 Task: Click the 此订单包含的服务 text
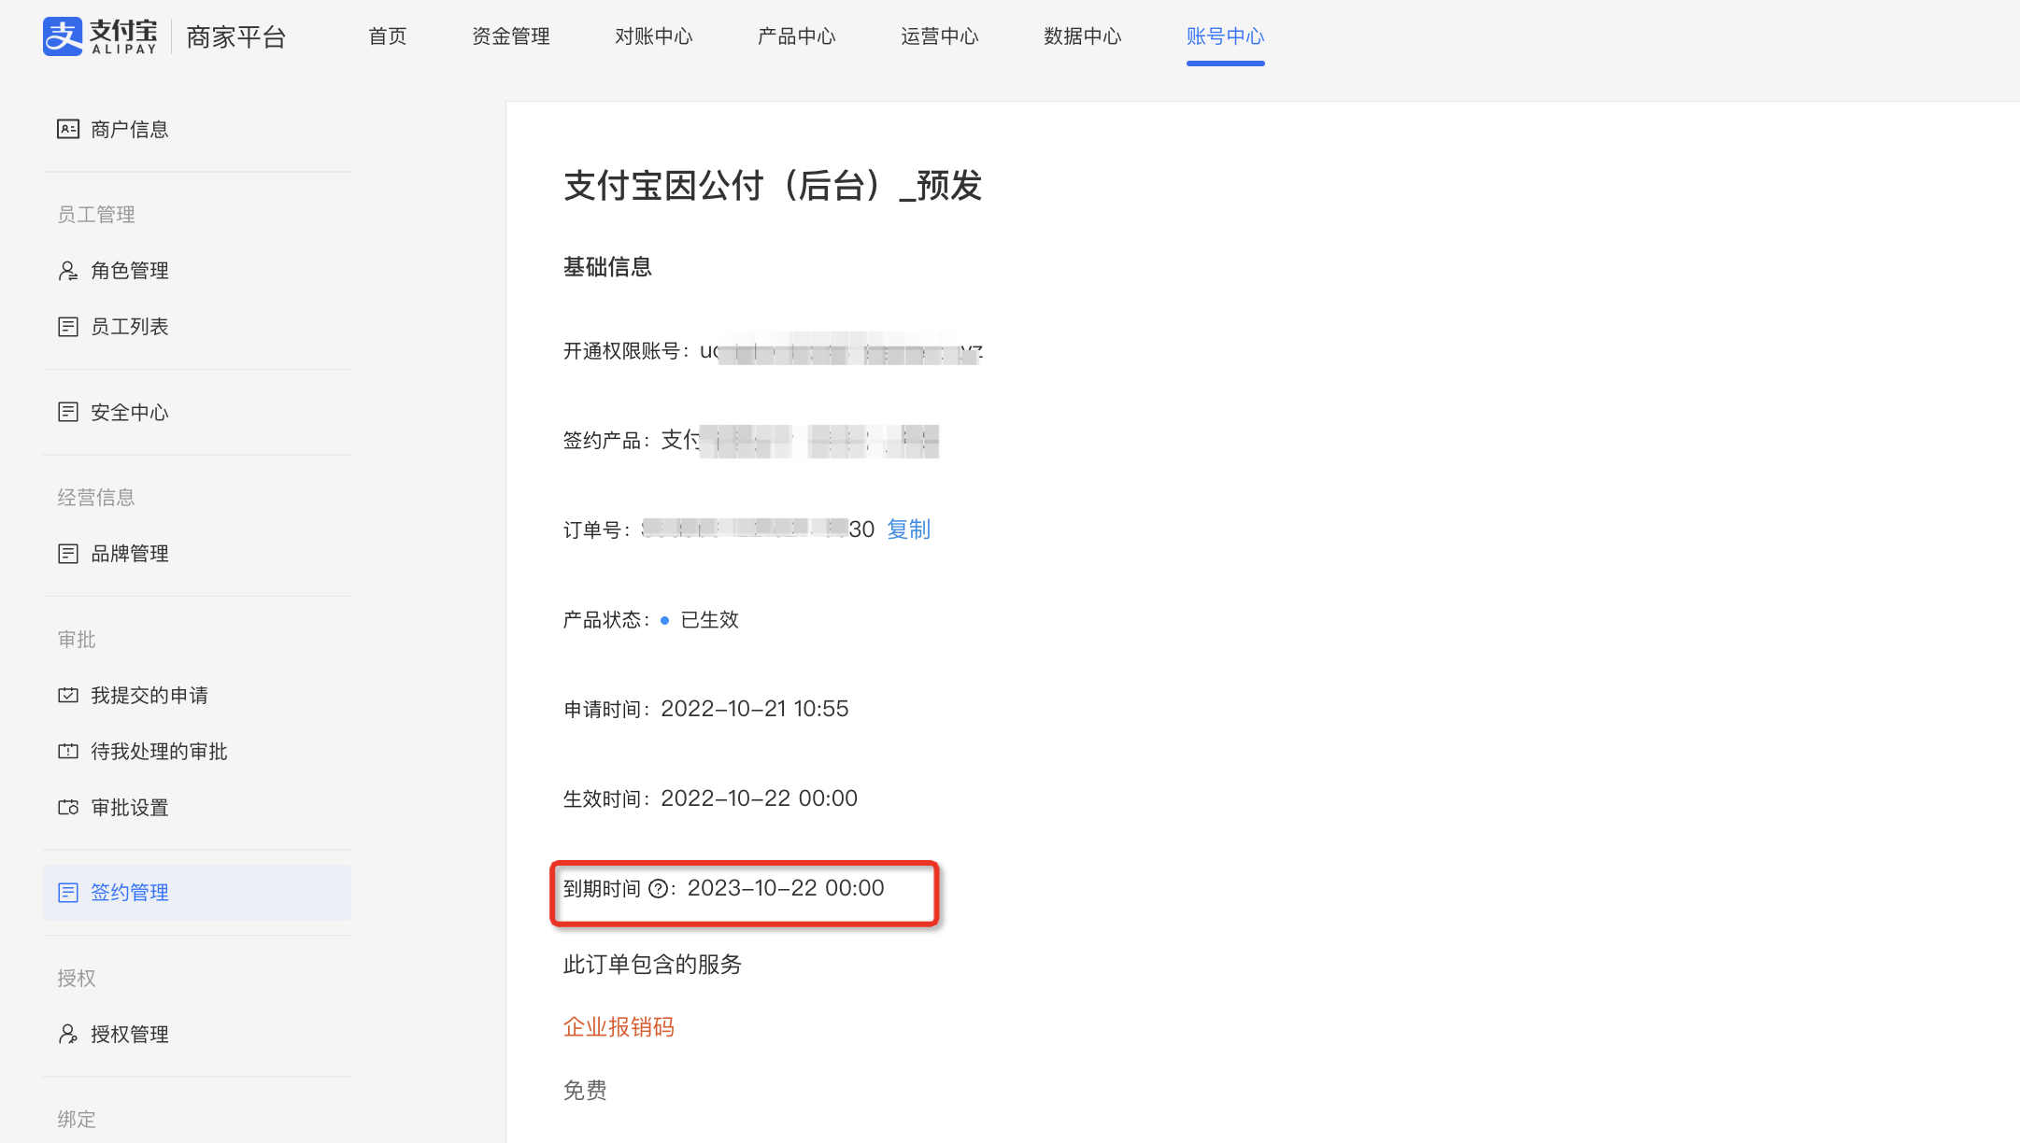[x=652, y=965]
